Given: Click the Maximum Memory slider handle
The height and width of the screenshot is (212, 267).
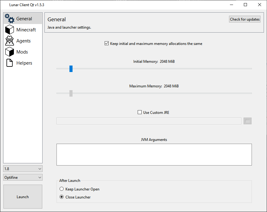Looking at the screenshot, I should point(71,93).
